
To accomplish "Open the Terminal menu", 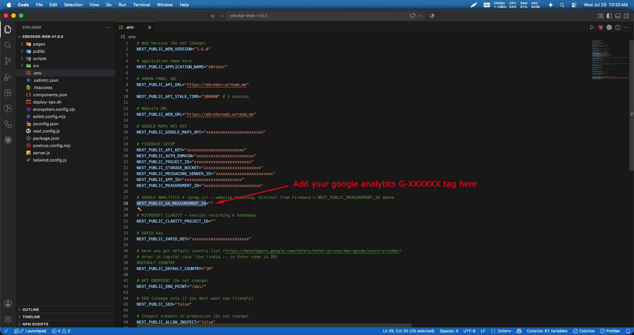I will (141, 5).
